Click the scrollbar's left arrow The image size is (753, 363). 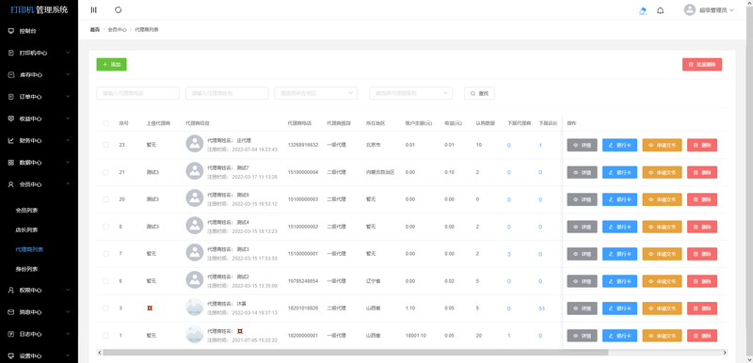100,353
